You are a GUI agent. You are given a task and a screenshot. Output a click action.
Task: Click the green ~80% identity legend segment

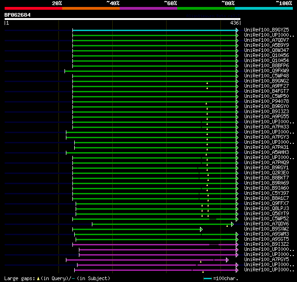click(206, 8)
